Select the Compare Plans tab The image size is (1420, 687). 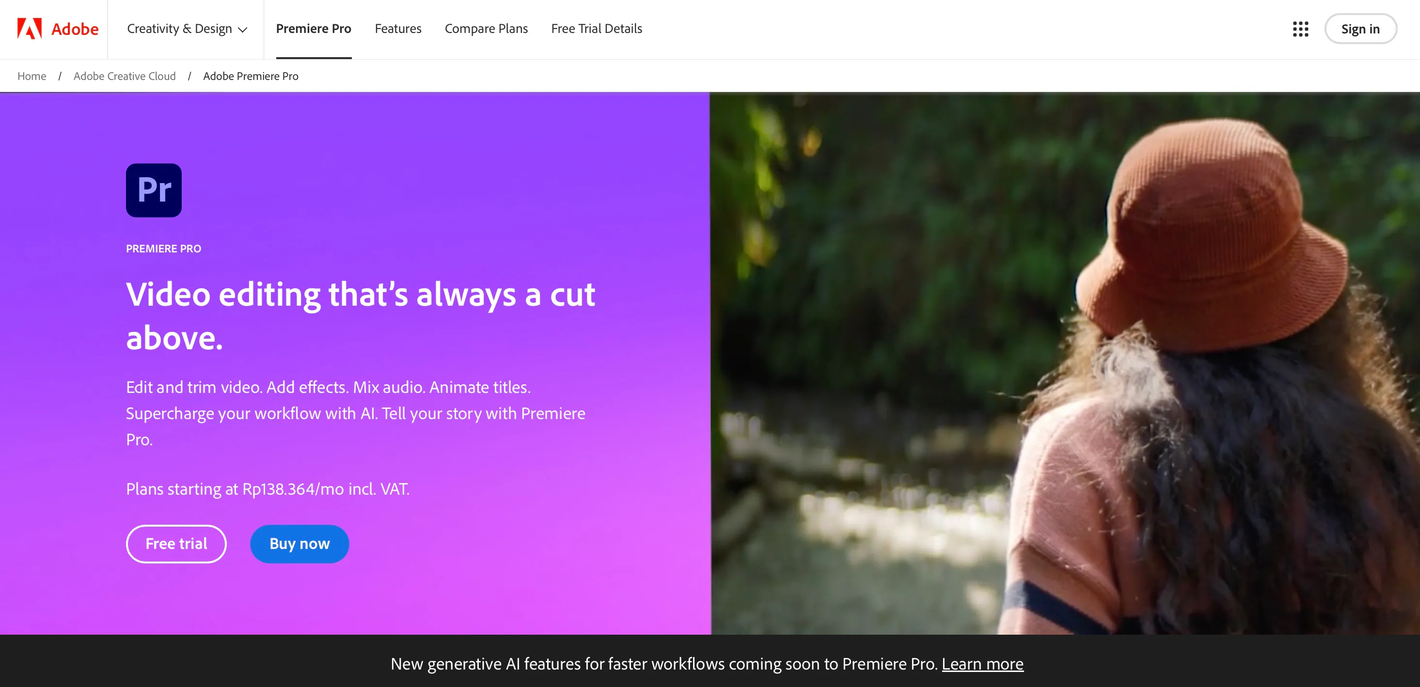(x=486, y=28)
